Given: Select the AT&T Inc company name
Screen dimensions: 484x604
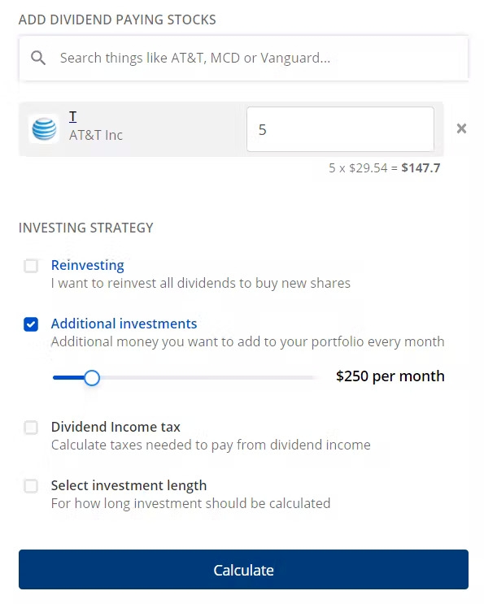Looking at the screenshot, I should click(x=96, y=135).
